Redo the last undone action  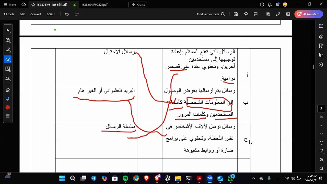point(77,14)
